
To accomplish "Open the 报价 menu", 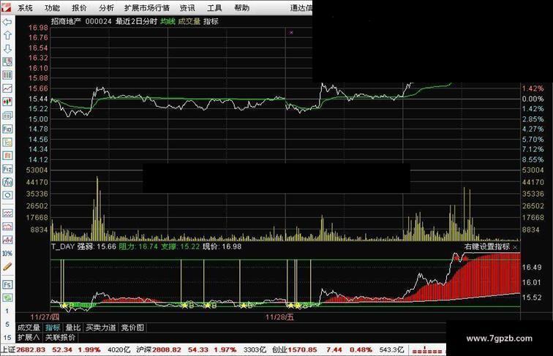I will click(x=79, y=8).
